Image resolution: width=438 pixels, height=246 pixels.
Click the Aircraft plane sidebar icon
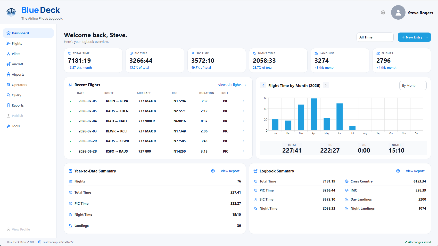pos(9,64)
